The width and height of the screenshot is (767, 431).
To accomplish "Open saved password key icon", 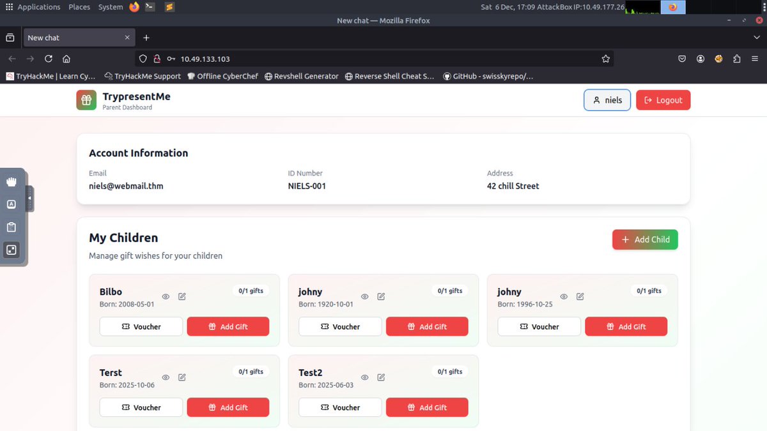I will click(171, 59).
